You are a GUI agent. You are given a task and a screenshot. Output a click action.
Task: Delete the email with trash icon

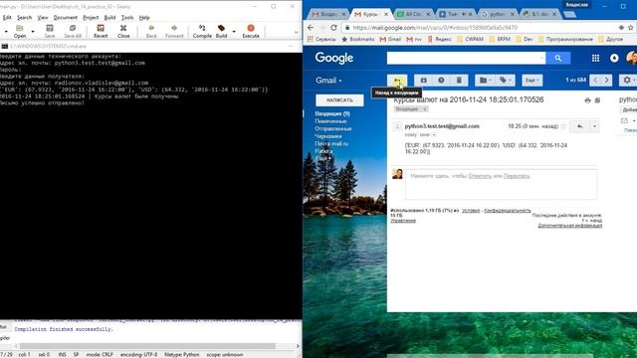[459, 81]
